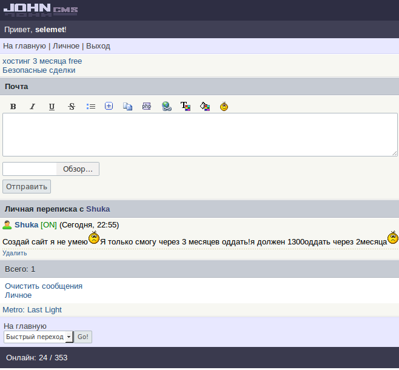Focus the message text area
The height and width of the screenshot is (370, 399).
click(199, 135)
